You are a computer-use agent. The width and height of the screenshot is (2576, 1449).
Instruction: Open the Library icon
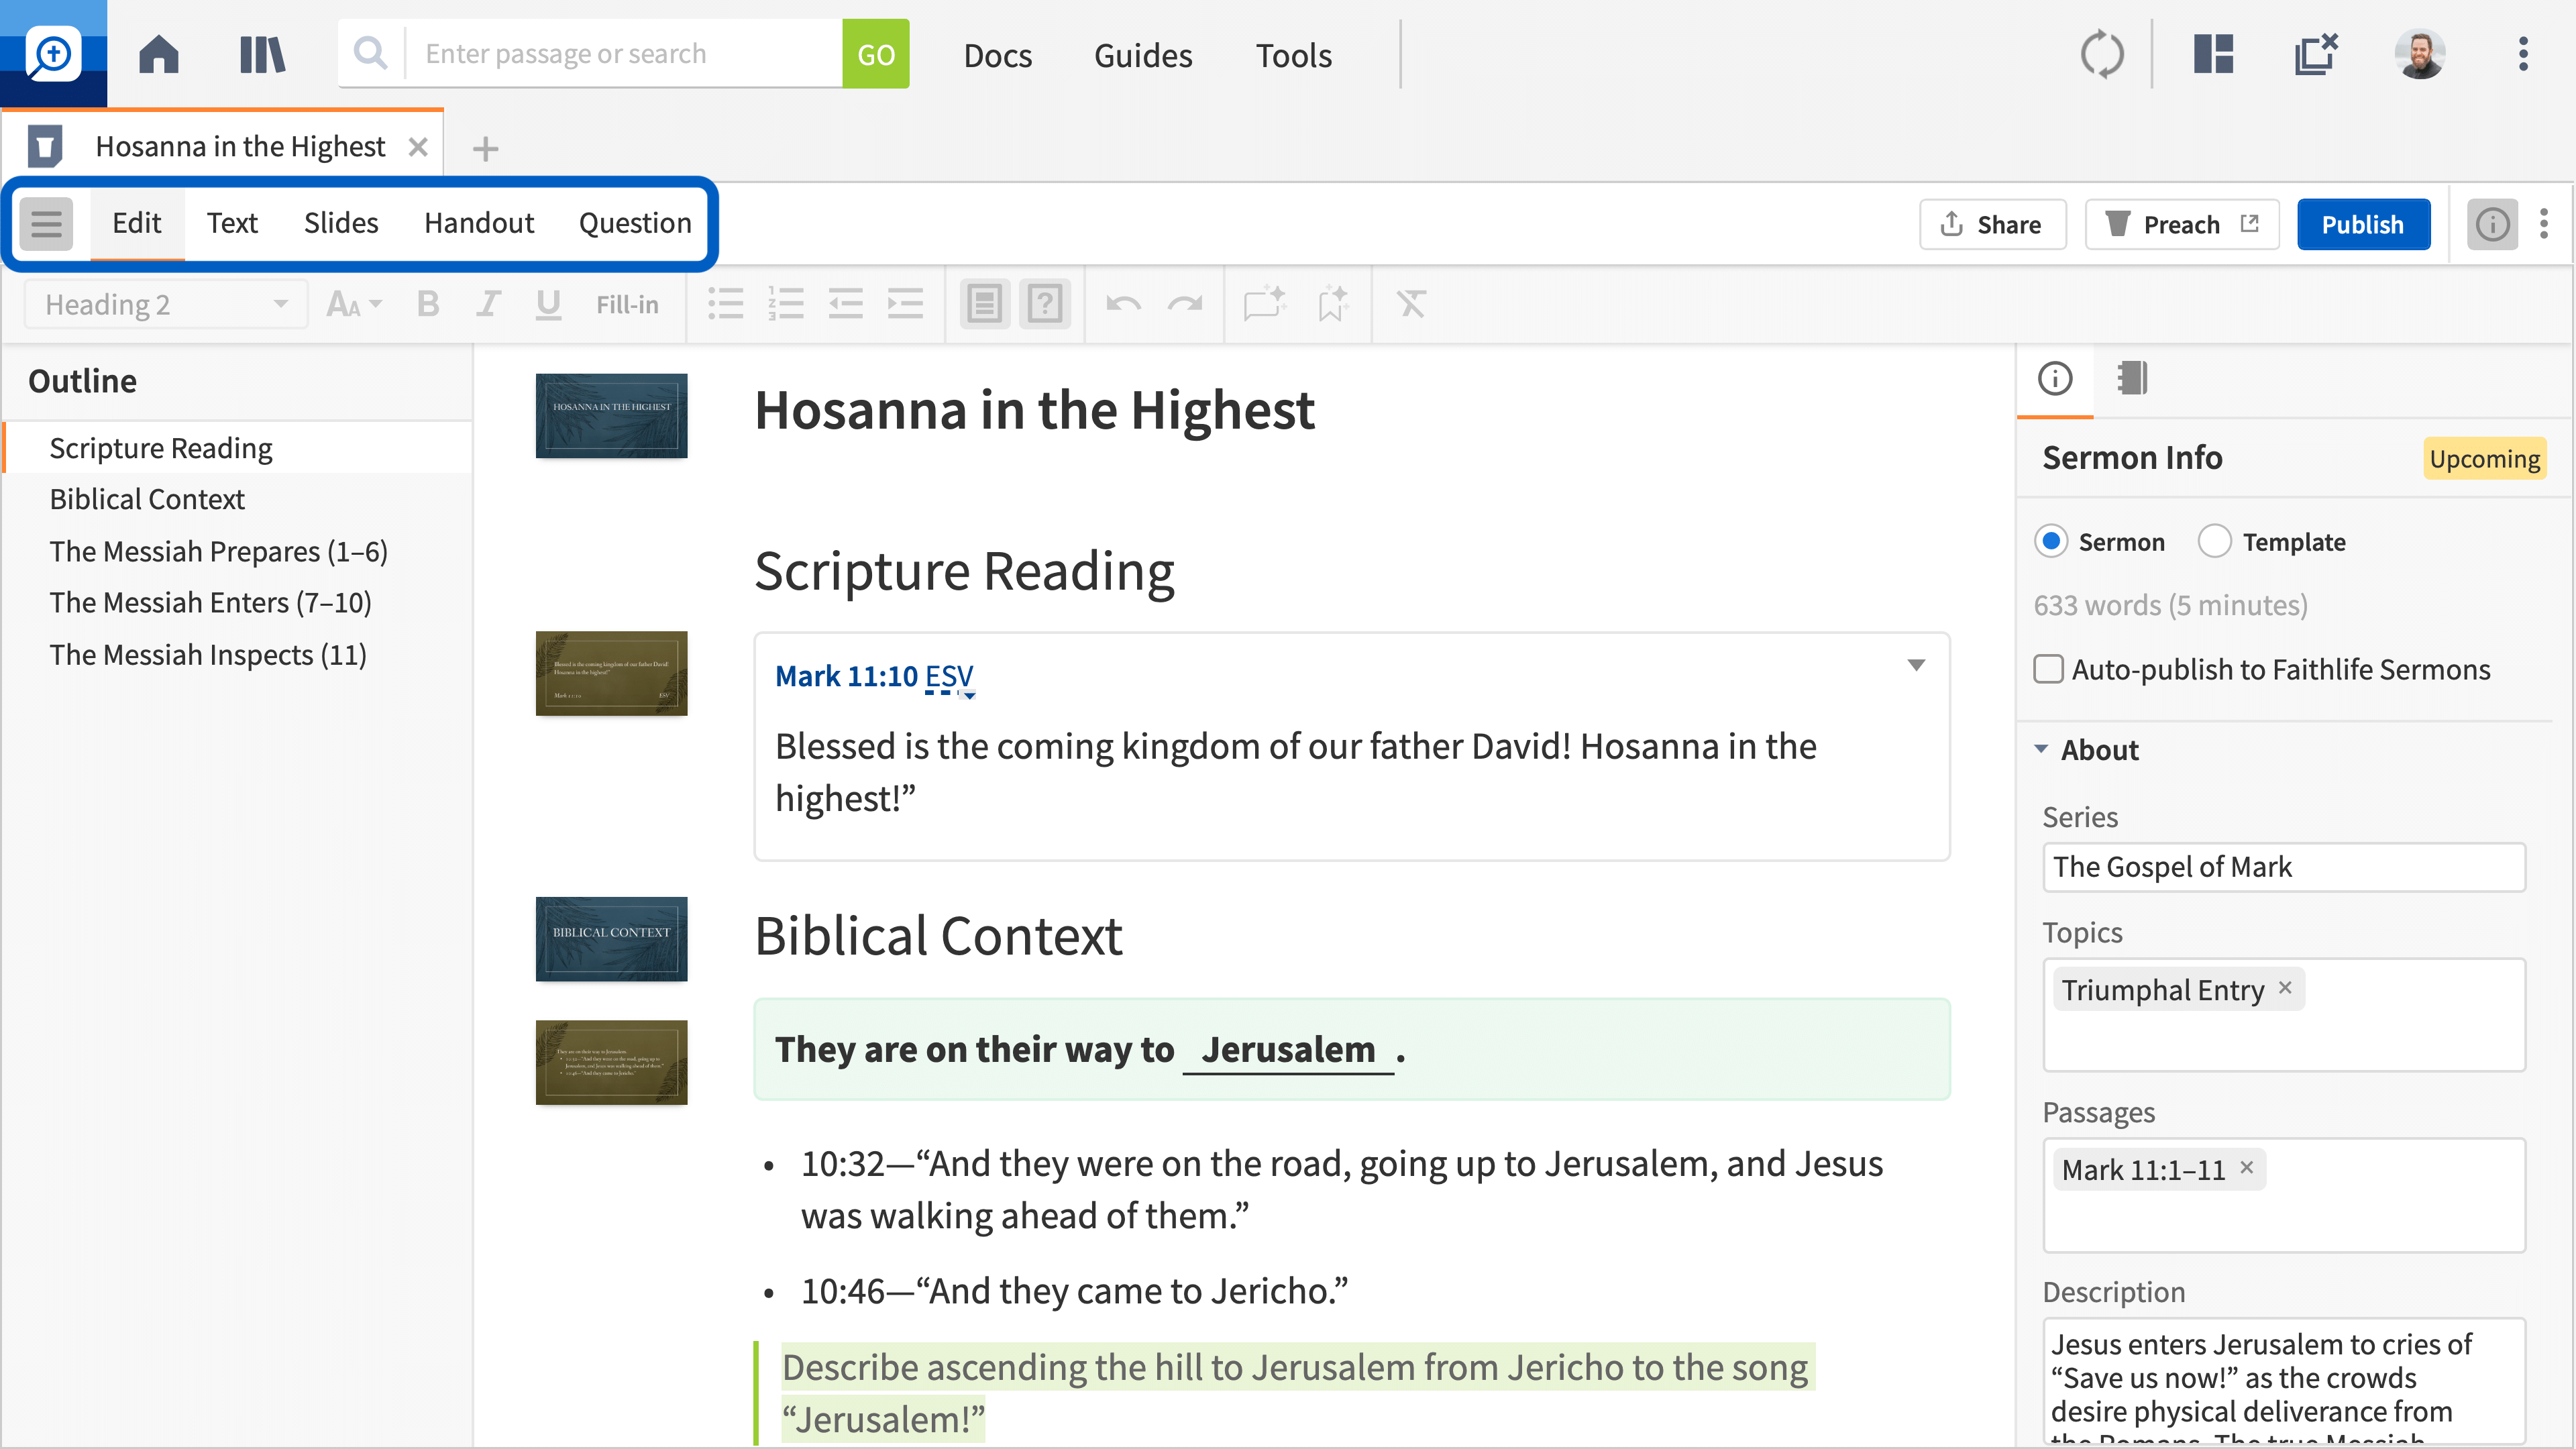262,54
